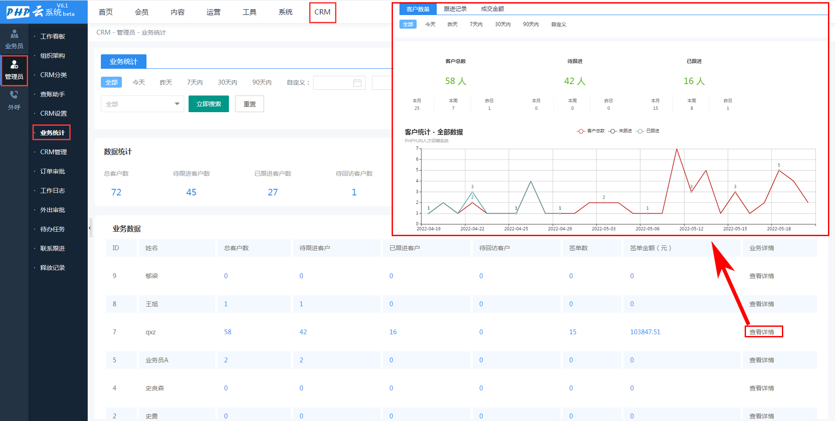835x421 pixels.
Task: Go to CRM管理 in the sidebar
Action: coord(54,152)
